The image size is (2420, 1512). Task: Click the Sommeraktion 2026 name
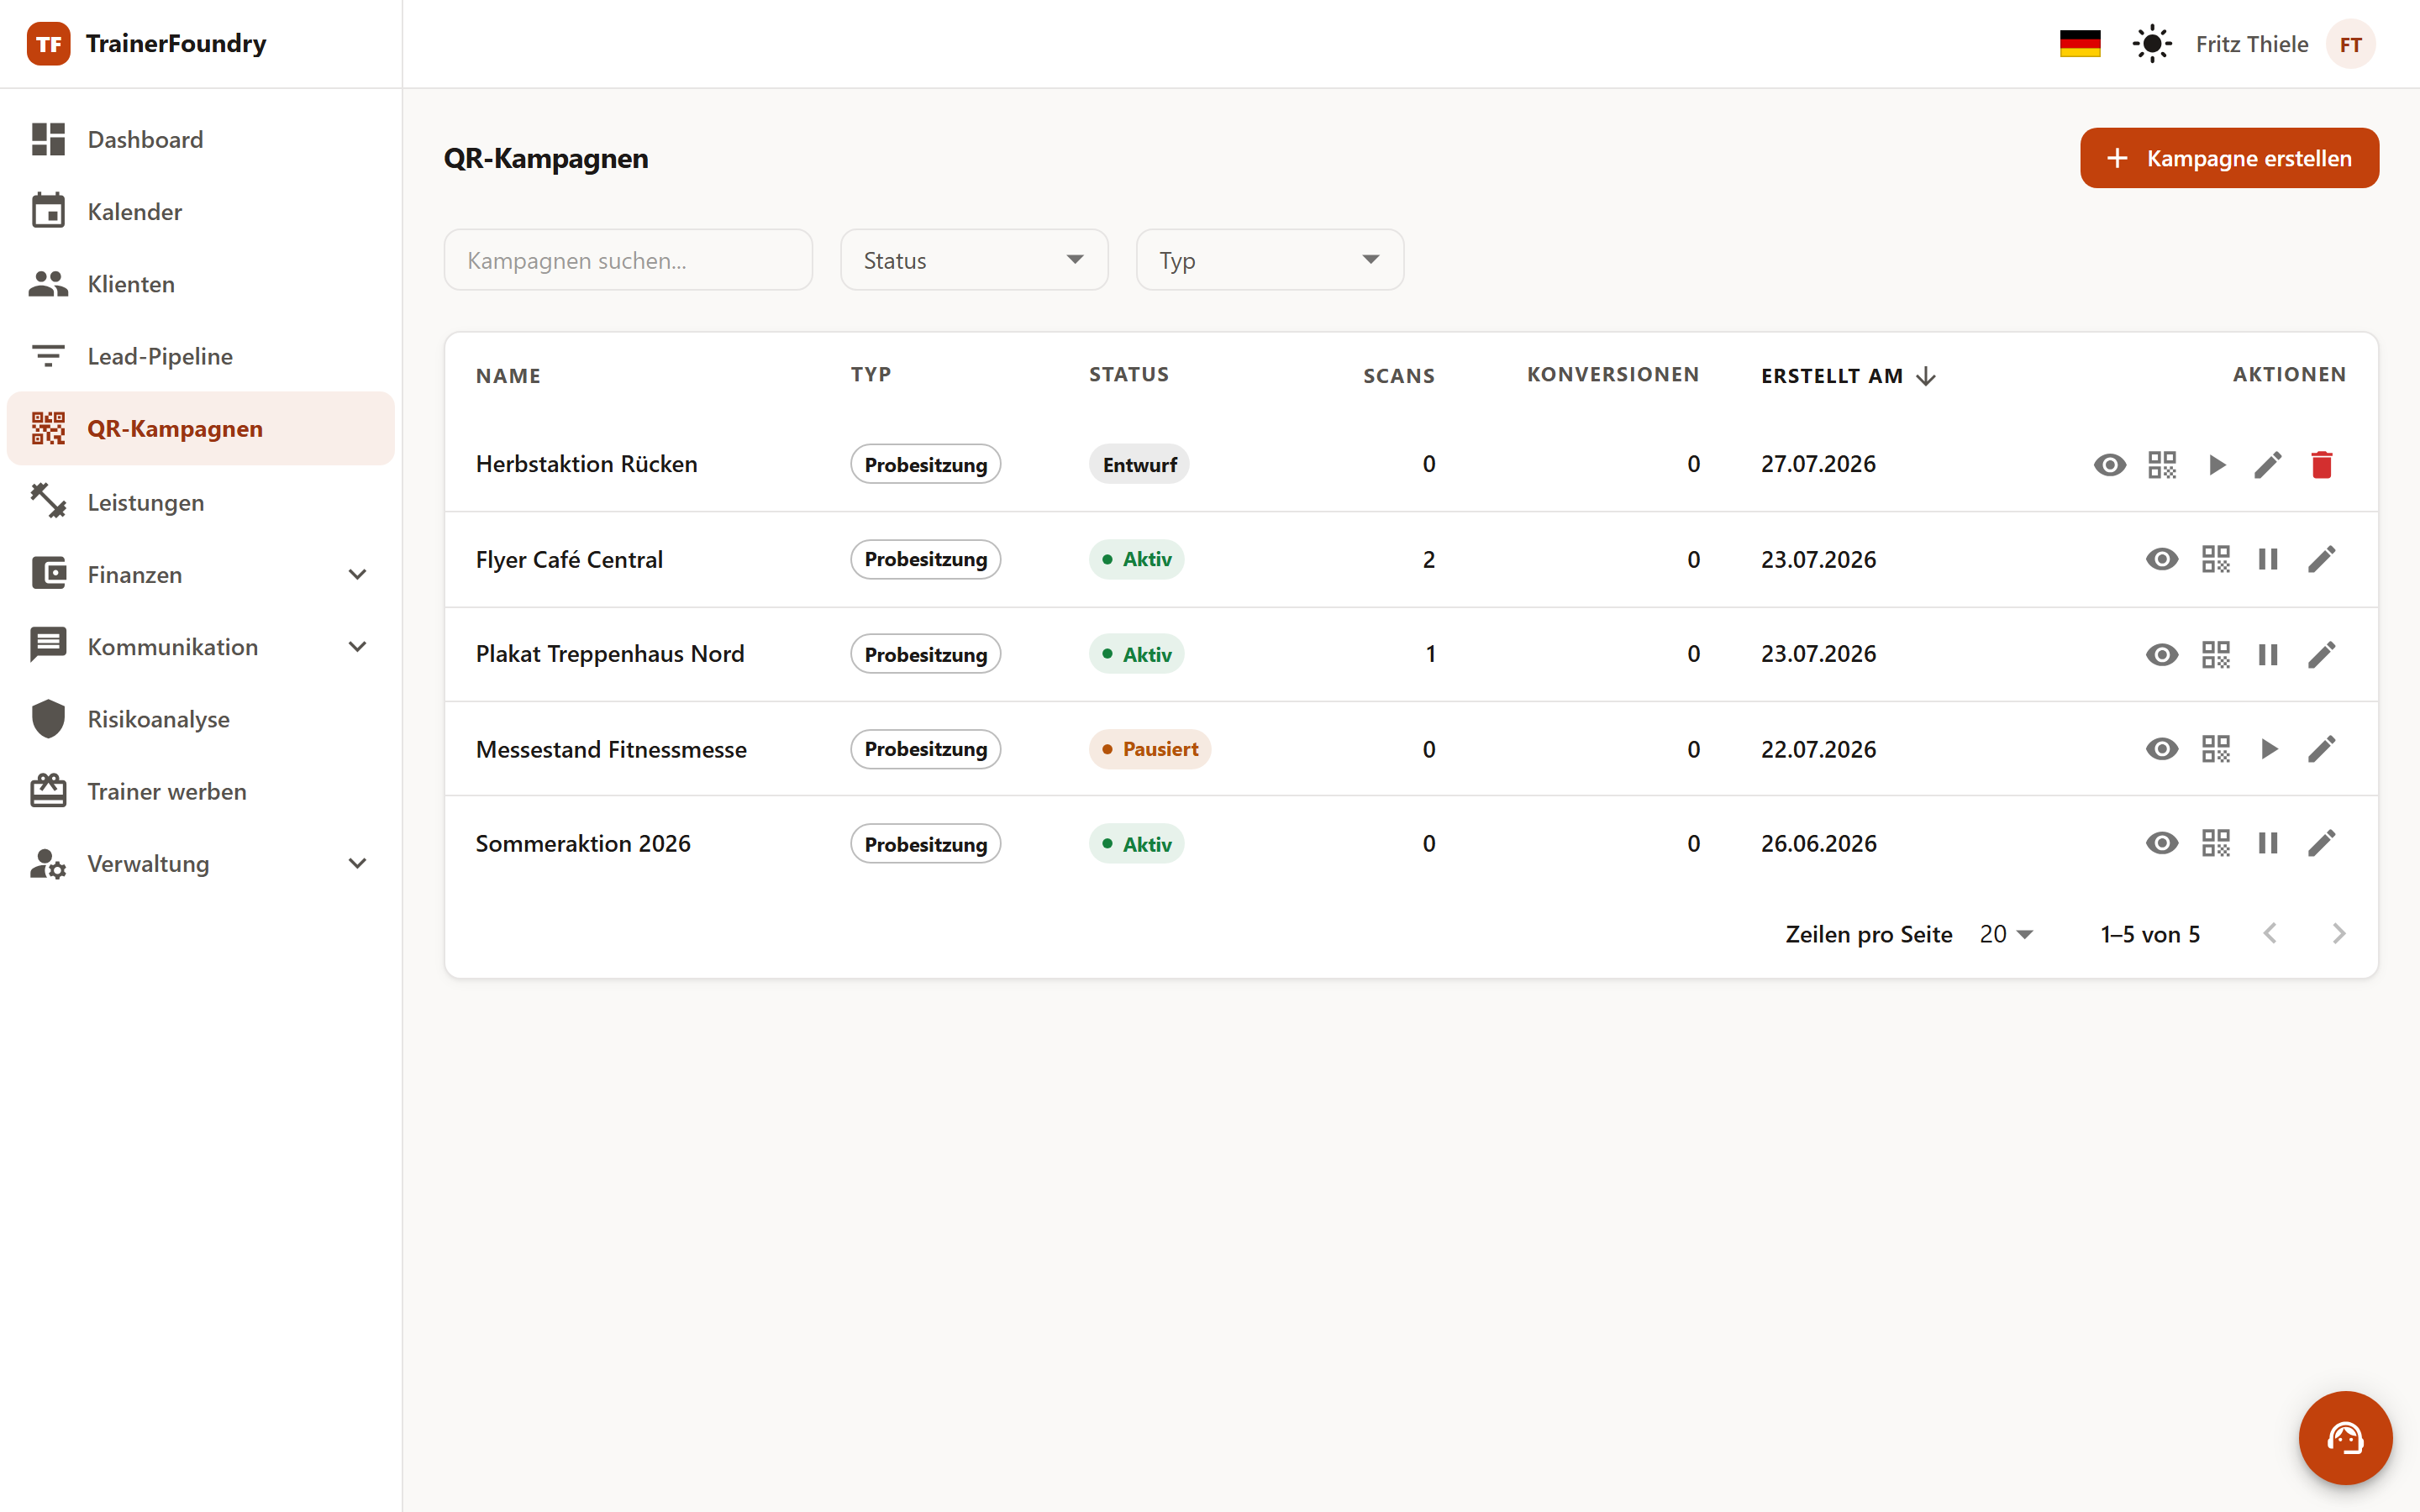point(583,843)
